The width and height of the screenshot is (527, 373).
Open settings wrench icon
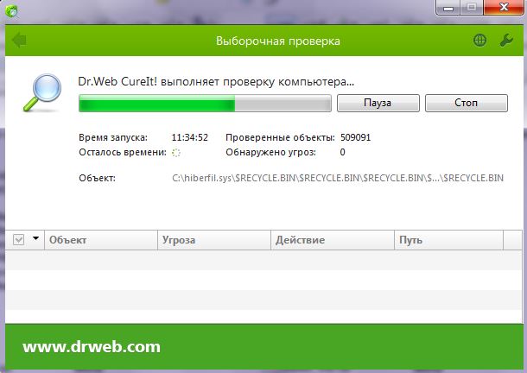tap(506, 41)
